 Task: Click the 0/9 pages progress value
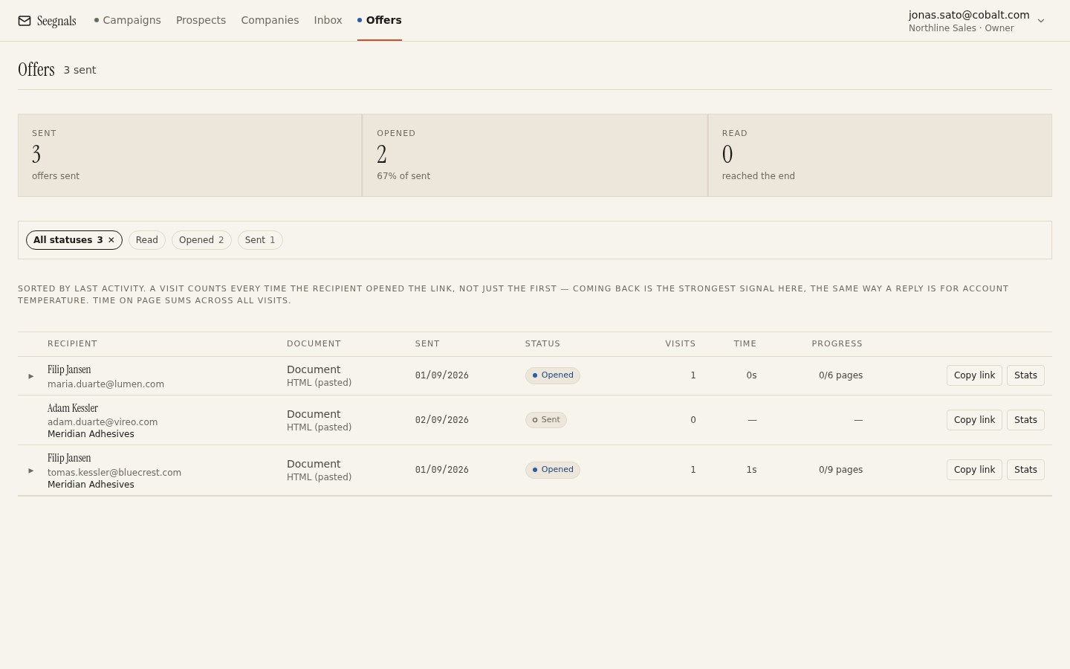pyautogui.click(x=840, y=470)
